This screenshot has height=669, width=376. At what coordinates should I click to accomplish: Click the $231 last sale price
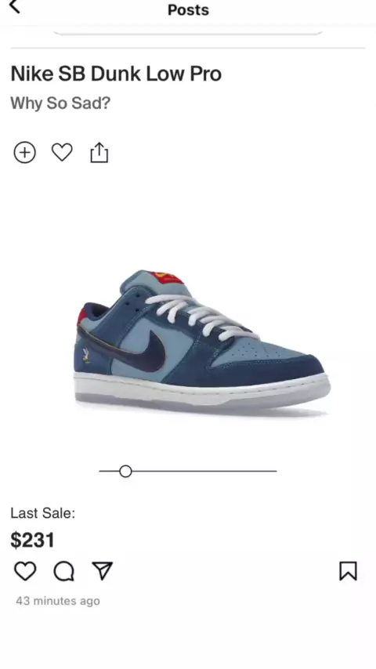tap(32, 540)
